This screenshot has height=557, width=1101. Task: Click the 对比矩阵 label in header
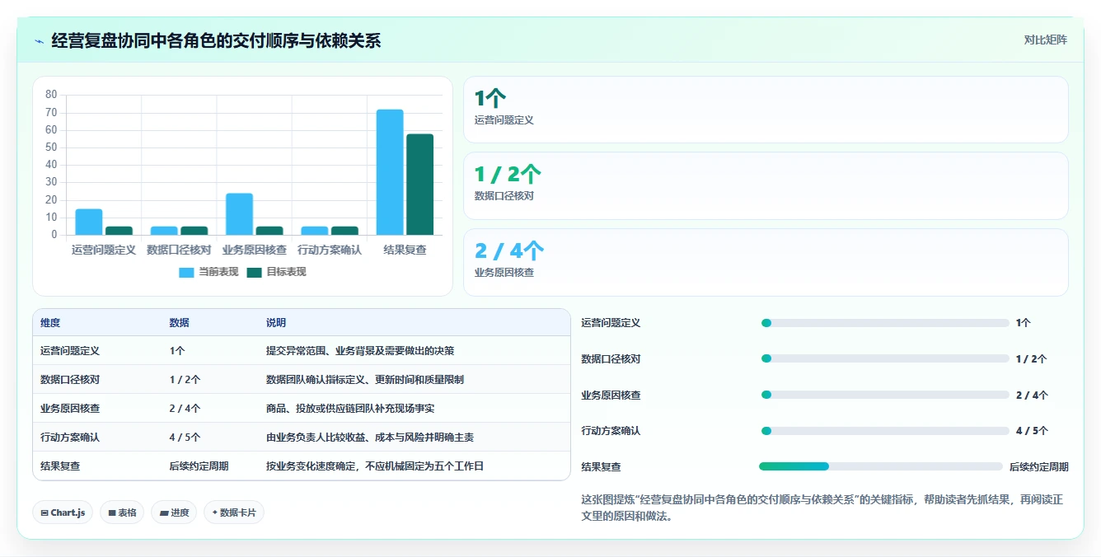(x=1045, y=40)
